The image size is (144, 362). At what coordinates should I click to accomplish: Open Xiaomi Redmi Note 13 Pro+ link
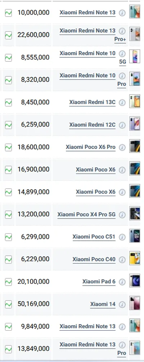point(93,35)
